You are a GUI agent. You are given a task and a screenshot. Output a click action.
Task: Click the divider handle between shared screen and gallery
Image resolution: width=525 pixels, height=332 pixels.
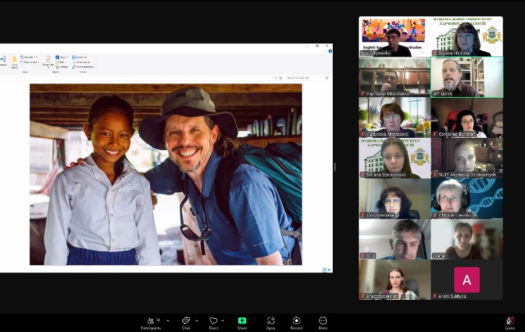(335, 167)
